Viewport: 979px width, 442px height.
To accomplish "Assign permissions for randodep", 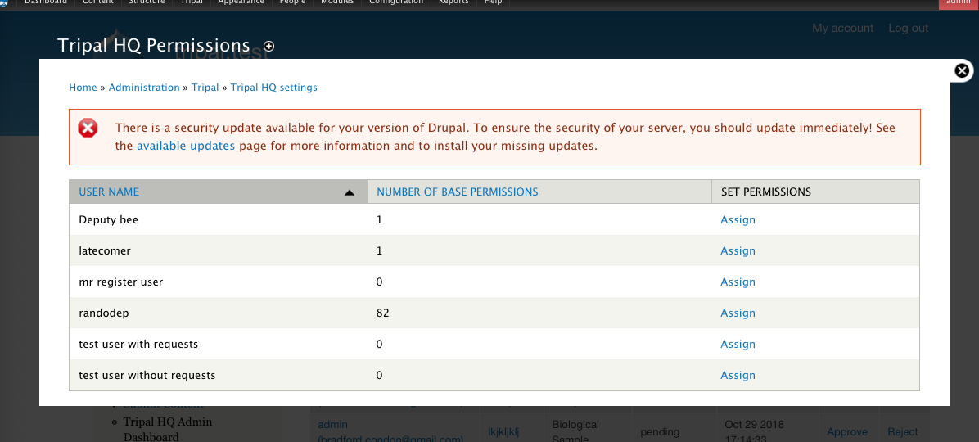I will click(738, 313).
